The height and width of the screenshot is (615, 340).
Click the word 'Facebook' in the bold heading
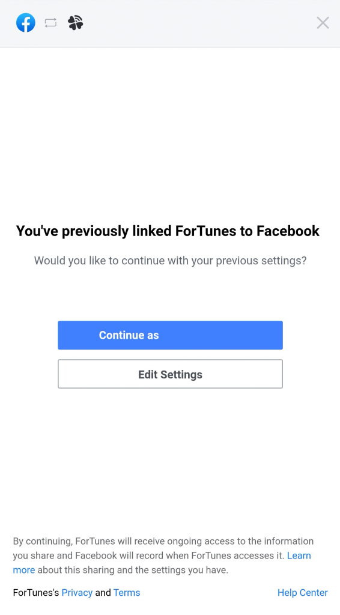[288, 231]
